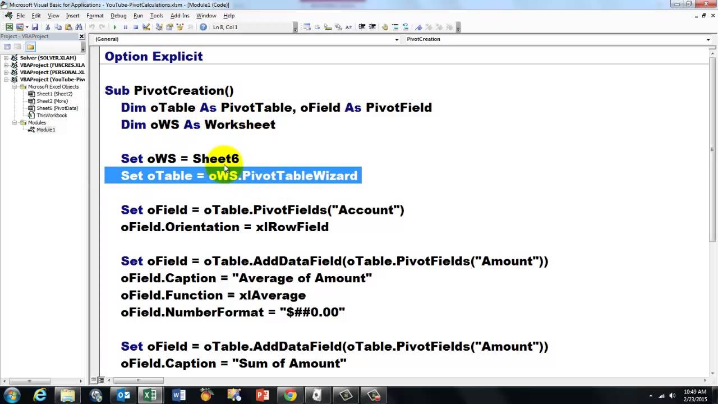The width and height of the screenshot is (718, 404).
Task: Toggle Breakpoint with the hand icon
Action: click(x=385, y=27)
